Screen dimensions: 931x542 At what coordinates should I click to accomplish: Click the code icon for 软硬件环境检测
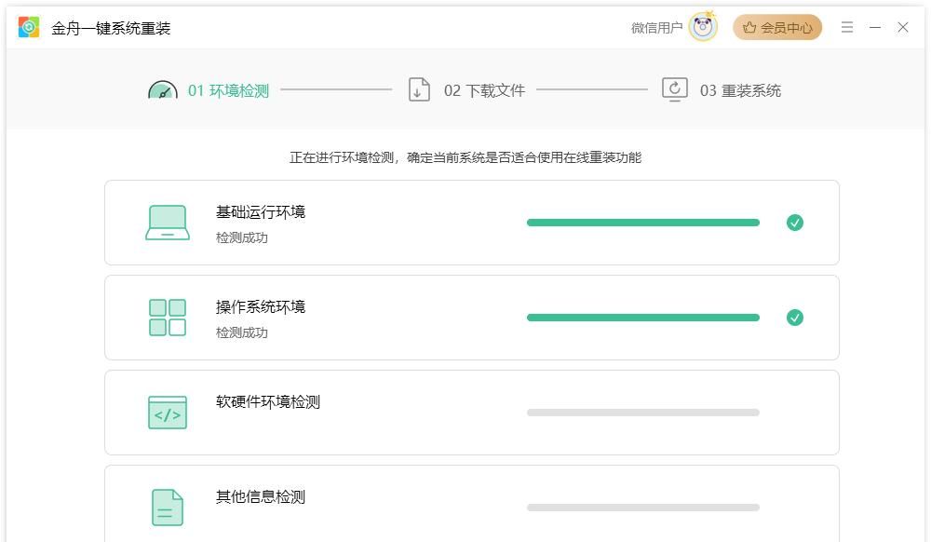(167, 412)
